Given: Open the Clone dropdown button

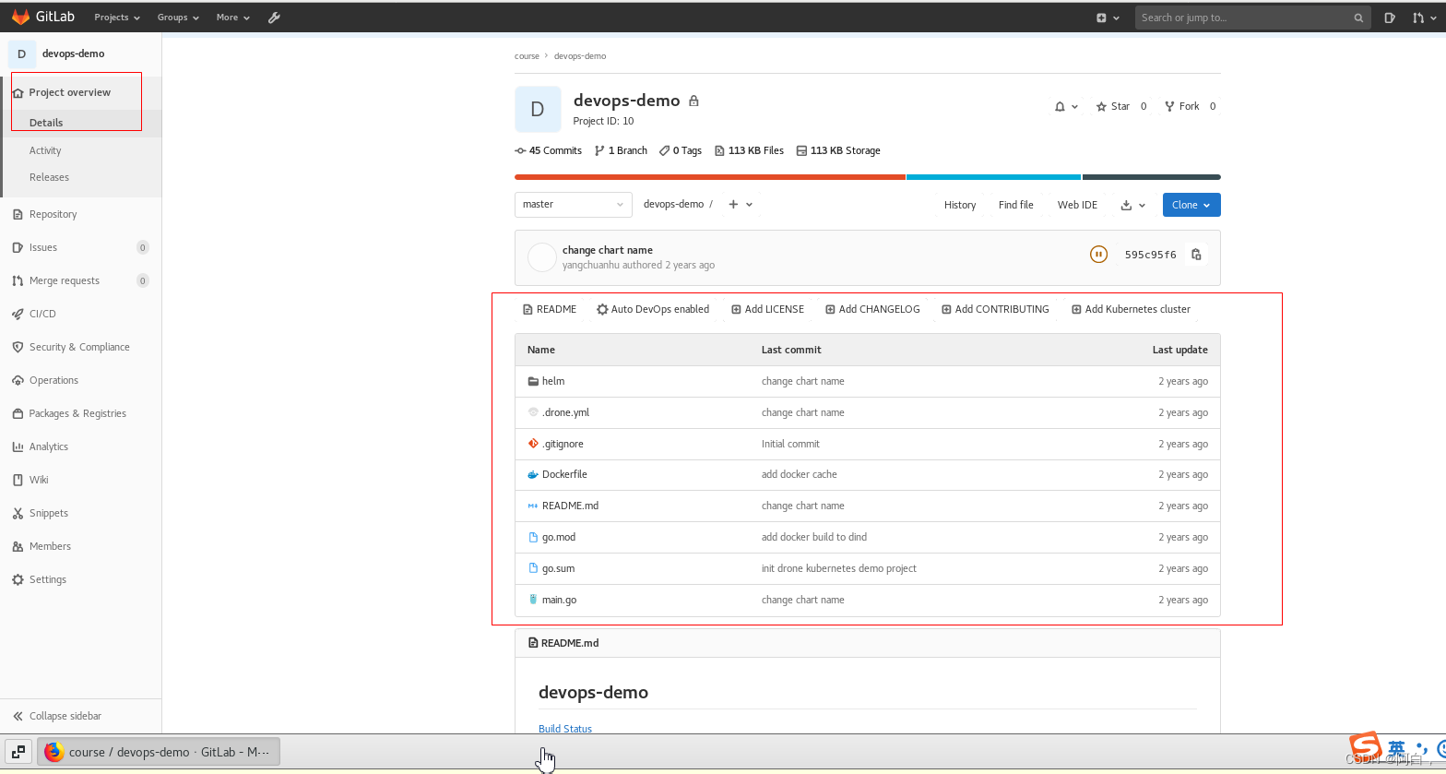Looking at the screenshot, I should point(1191,205).
